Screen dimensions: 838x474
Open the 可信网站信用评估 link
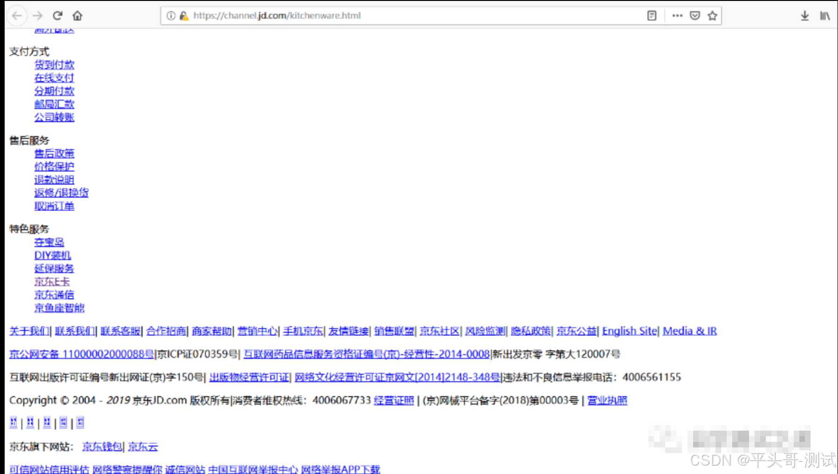pos(49,469)
